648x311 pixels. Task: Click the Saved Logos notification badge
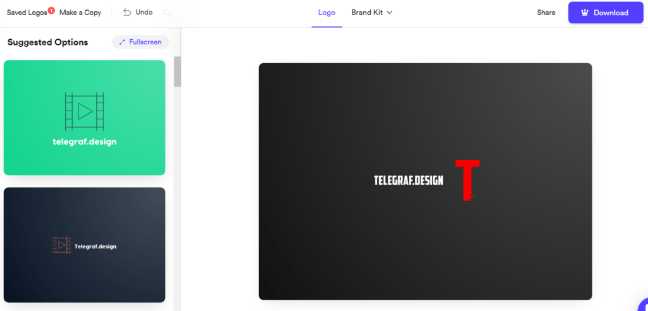click(x=51, y=10)
